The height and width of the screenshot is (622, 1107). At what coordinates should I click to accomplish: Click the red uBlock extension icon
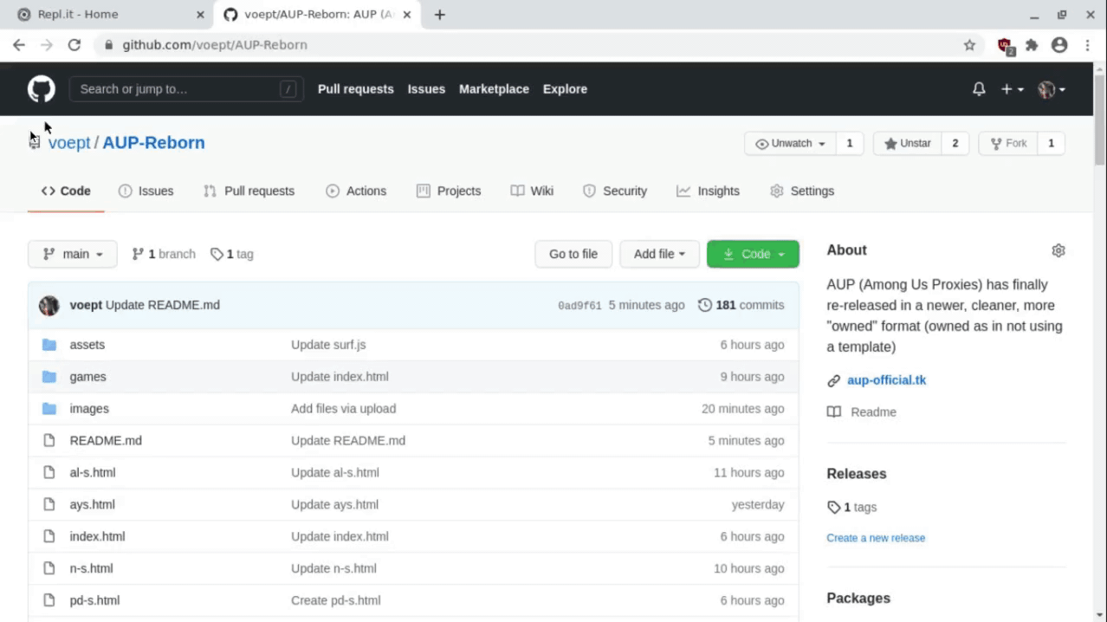[x=1006, y=46]
